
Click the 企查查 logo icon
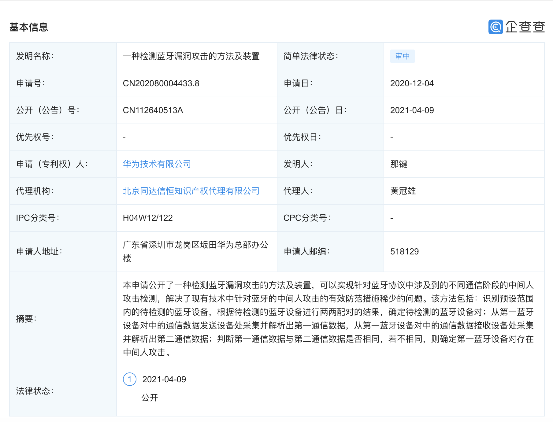(x=495, y=27)
